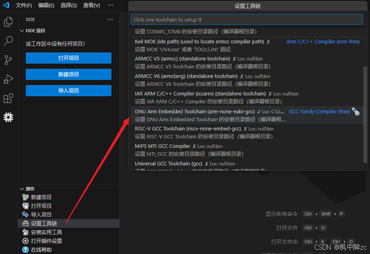
Task: Click the 显示所有命令 shortcut hint
Action: tap(305, 214)
